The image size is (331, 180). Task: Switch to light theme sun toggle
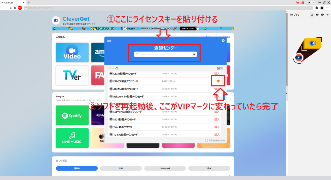pyautogui.click(x=309, y=3)
